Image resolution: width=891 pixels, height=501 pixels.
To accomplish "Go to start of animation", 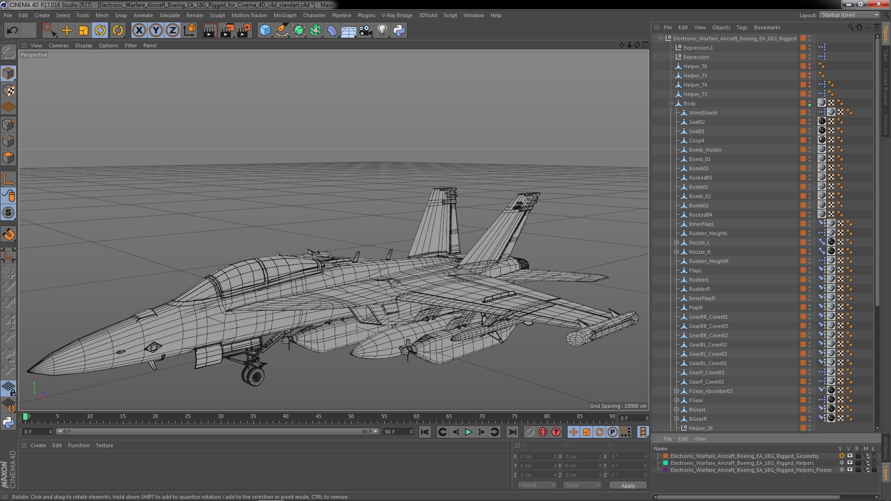I will [425, 432].
